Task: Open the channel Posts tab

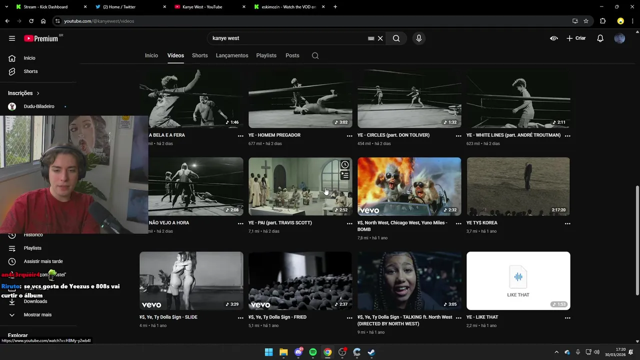Action: point(292,55)
